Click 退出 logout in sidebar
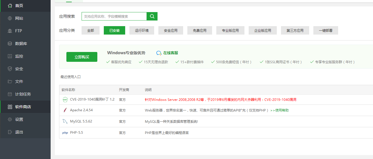373x159 pixels. (x=19, y=132)
